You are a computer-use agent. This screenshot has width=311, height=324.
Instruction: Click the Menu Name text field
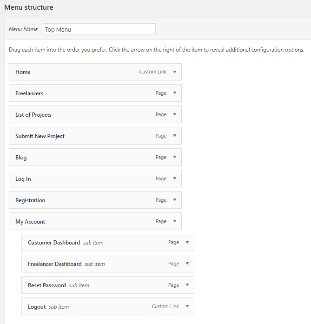pos(99,29)
